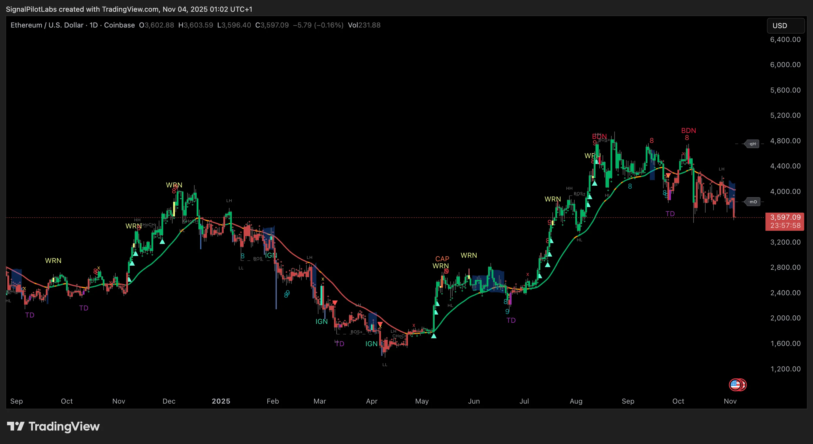The image size is (813, 444).
Task: Click the qH price level label on the right scale
Action: 753,144
